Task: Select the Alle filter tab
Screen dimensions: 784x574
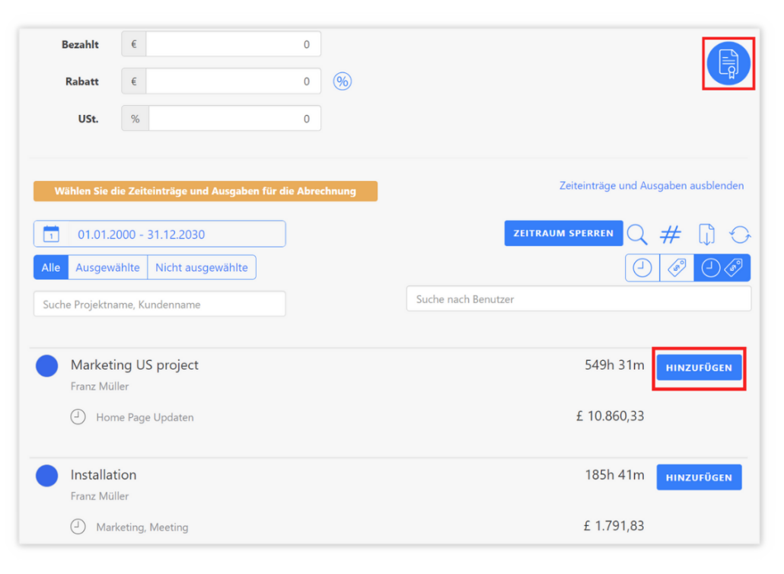Action: coord(50,268)
